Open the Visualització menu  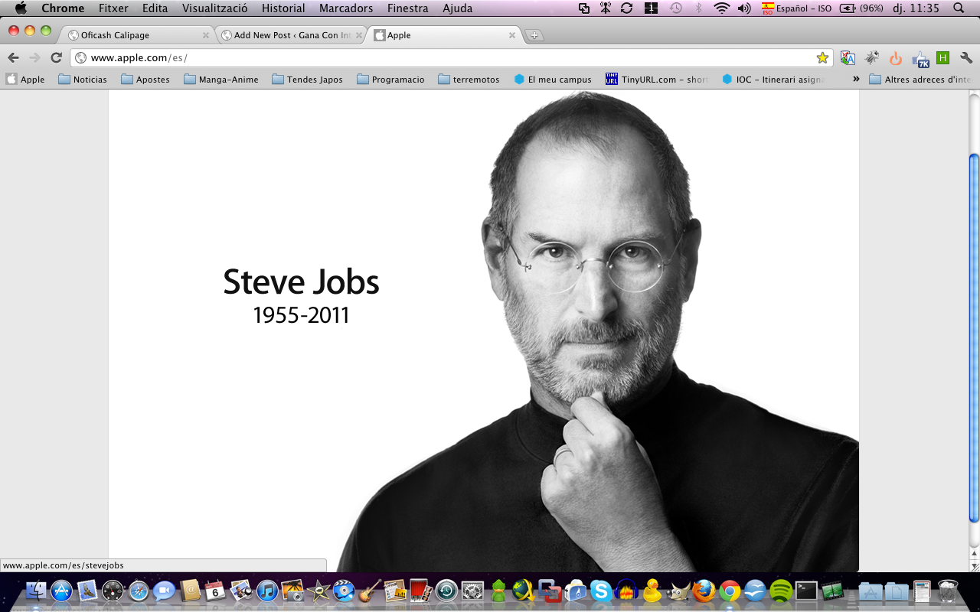click(214, 8)
